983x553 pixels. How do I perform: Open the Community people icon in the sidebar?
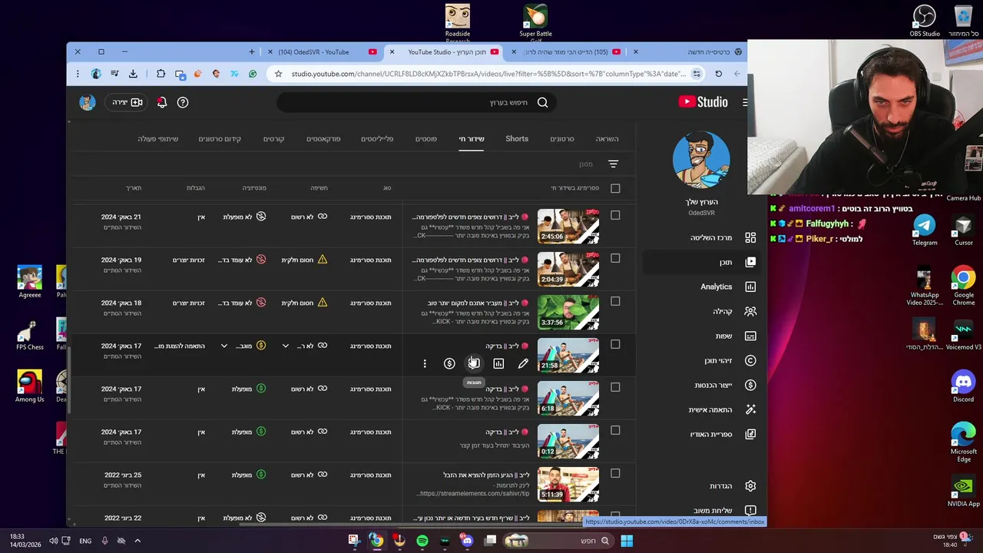tap(750, 311)
